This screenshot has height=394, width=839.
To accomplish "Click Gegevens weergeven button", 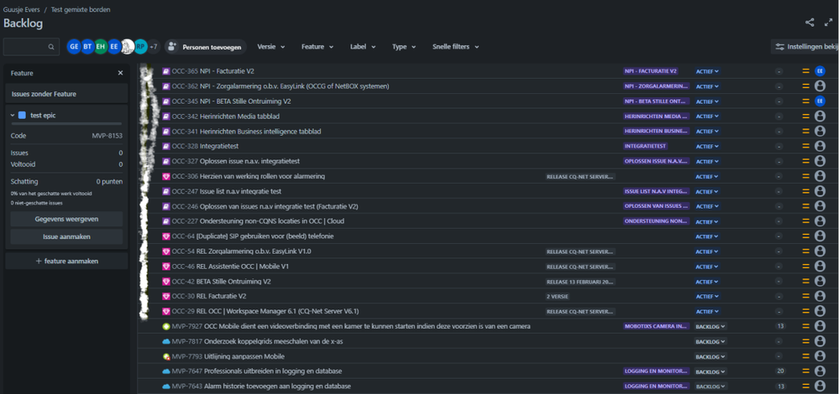I will [x=66, y=219].
